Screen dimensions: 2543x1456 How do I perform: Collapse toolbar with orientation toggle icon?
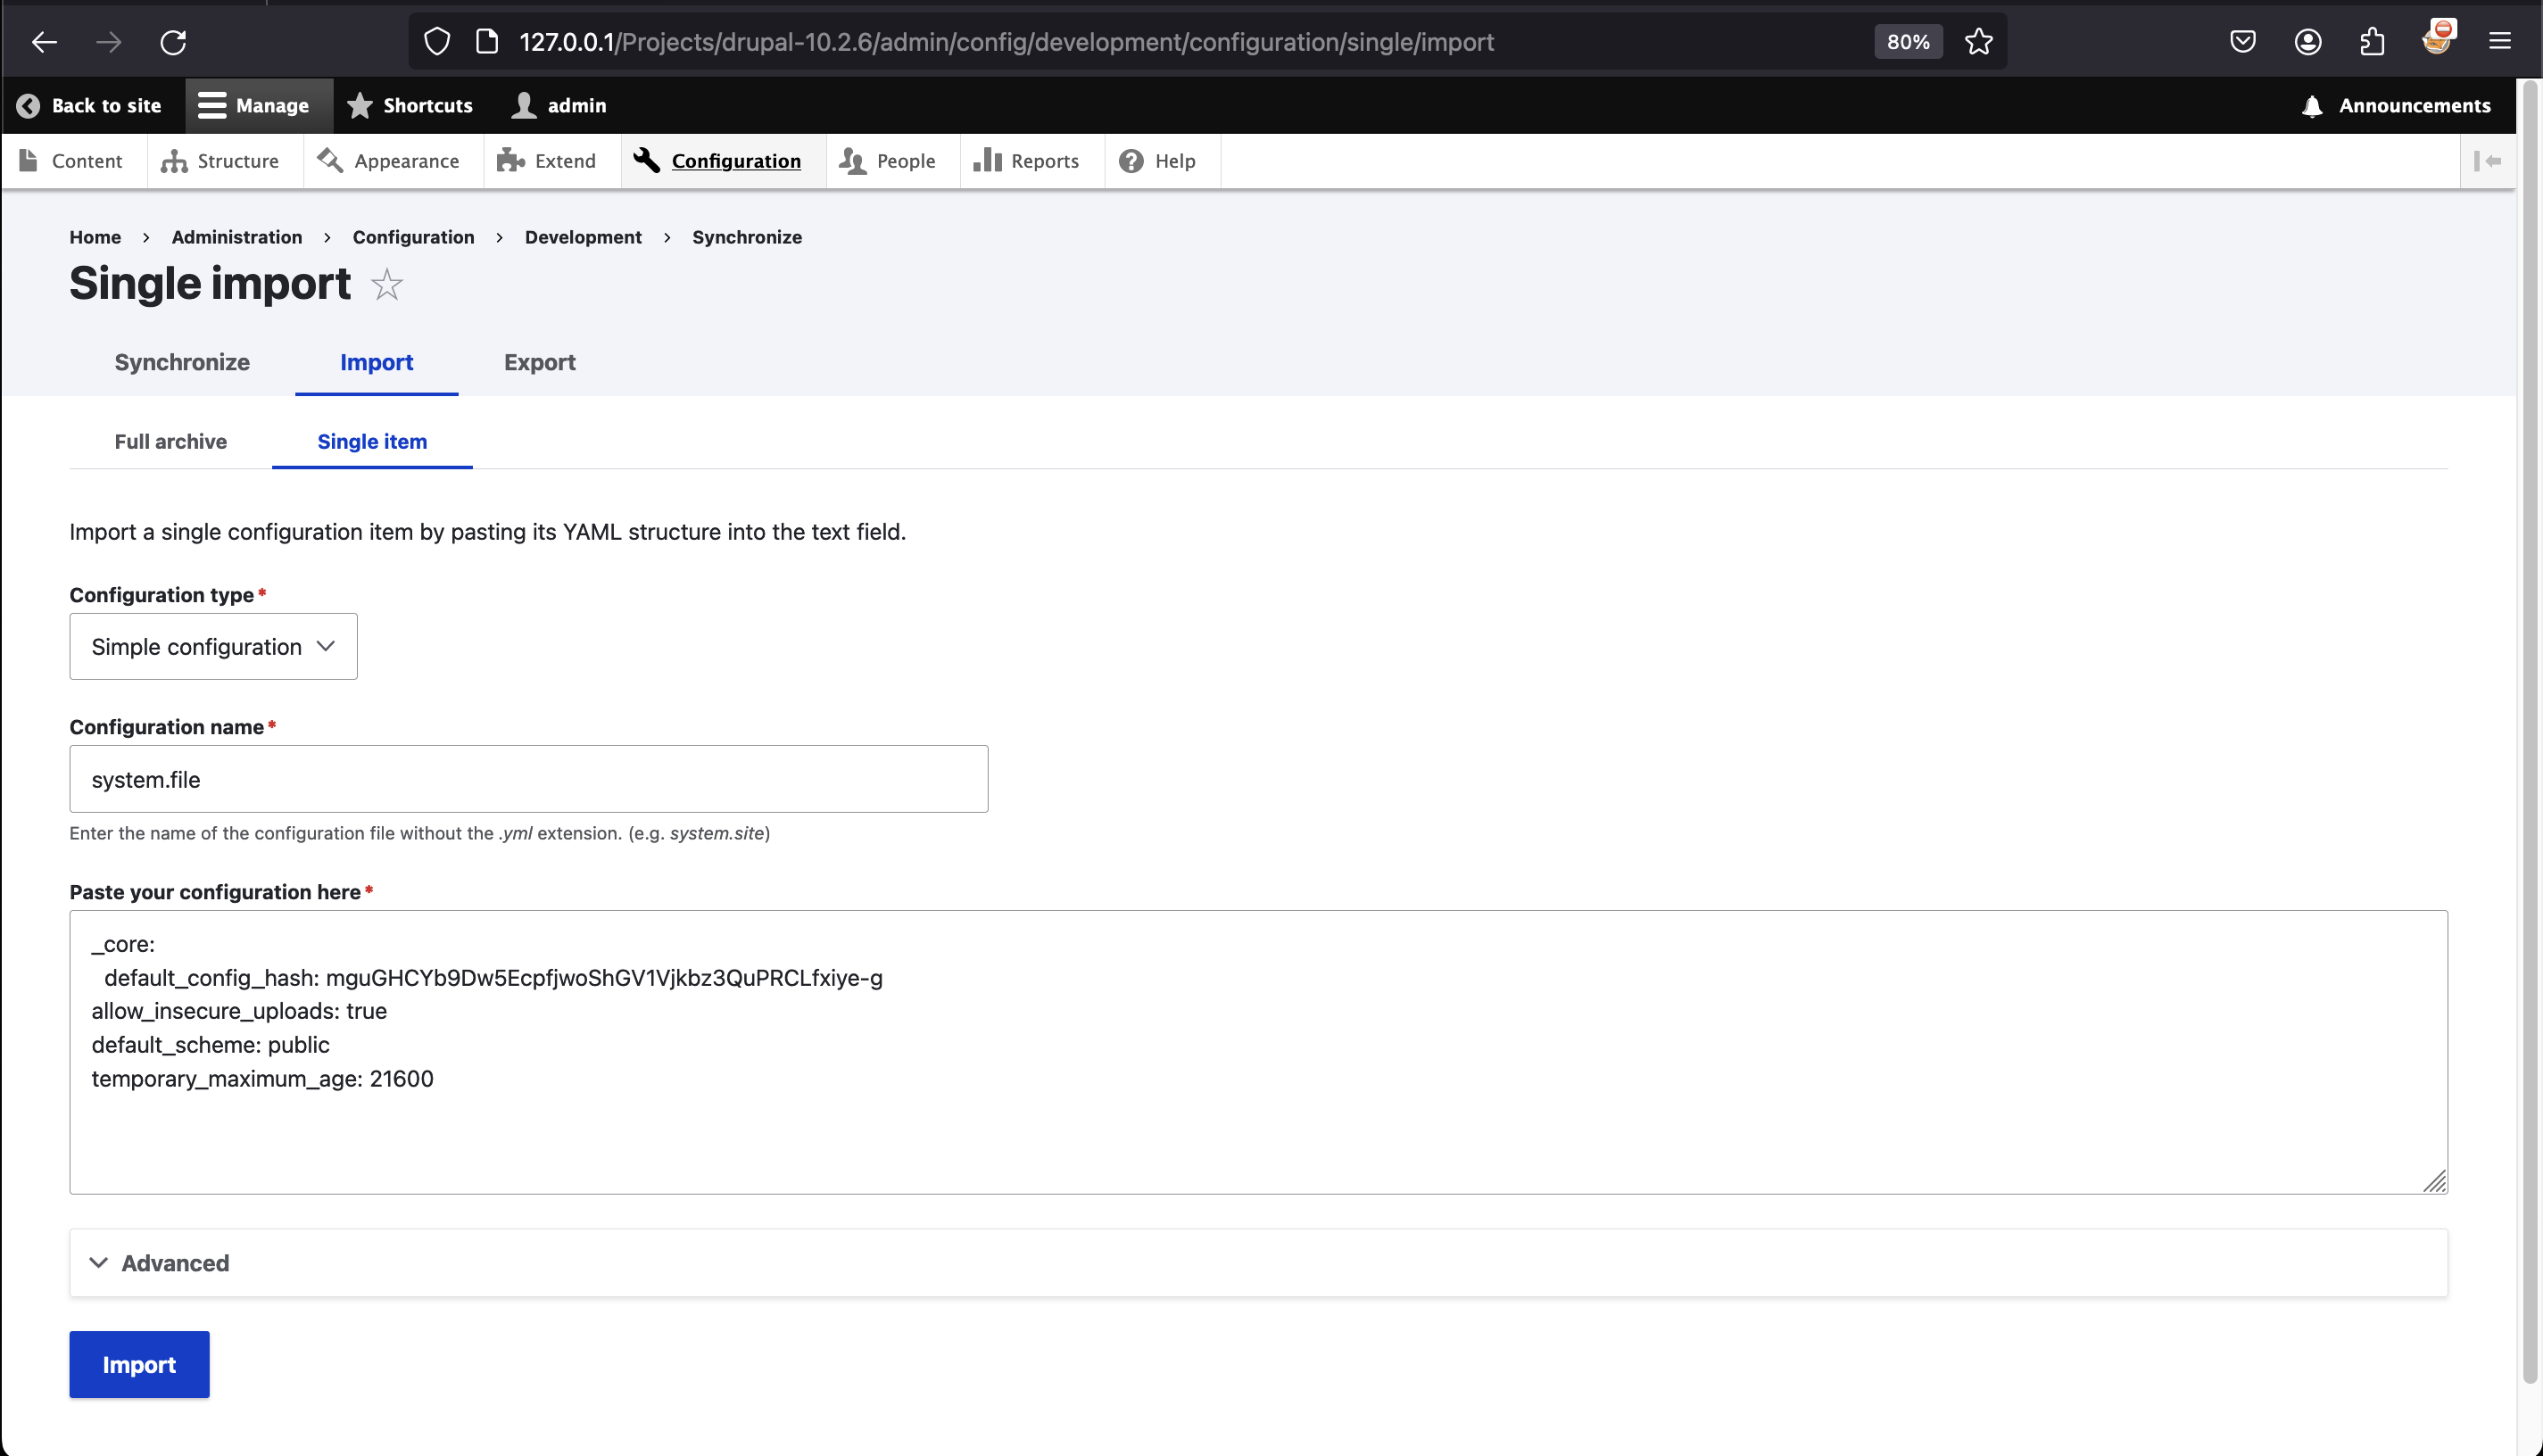pos(2487,161)
